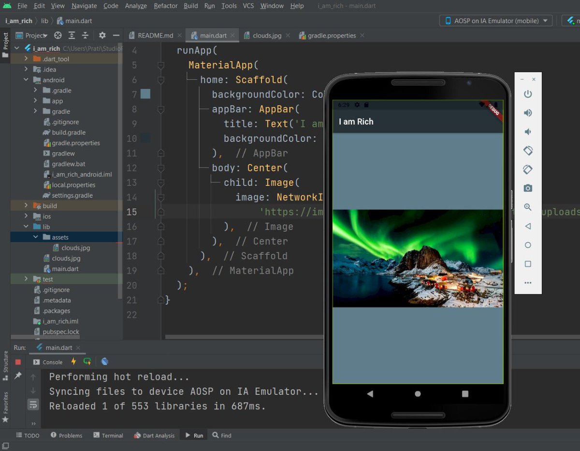
Task: Collapse the i_am_rich root folder
Action: click(x=17, y=48)
